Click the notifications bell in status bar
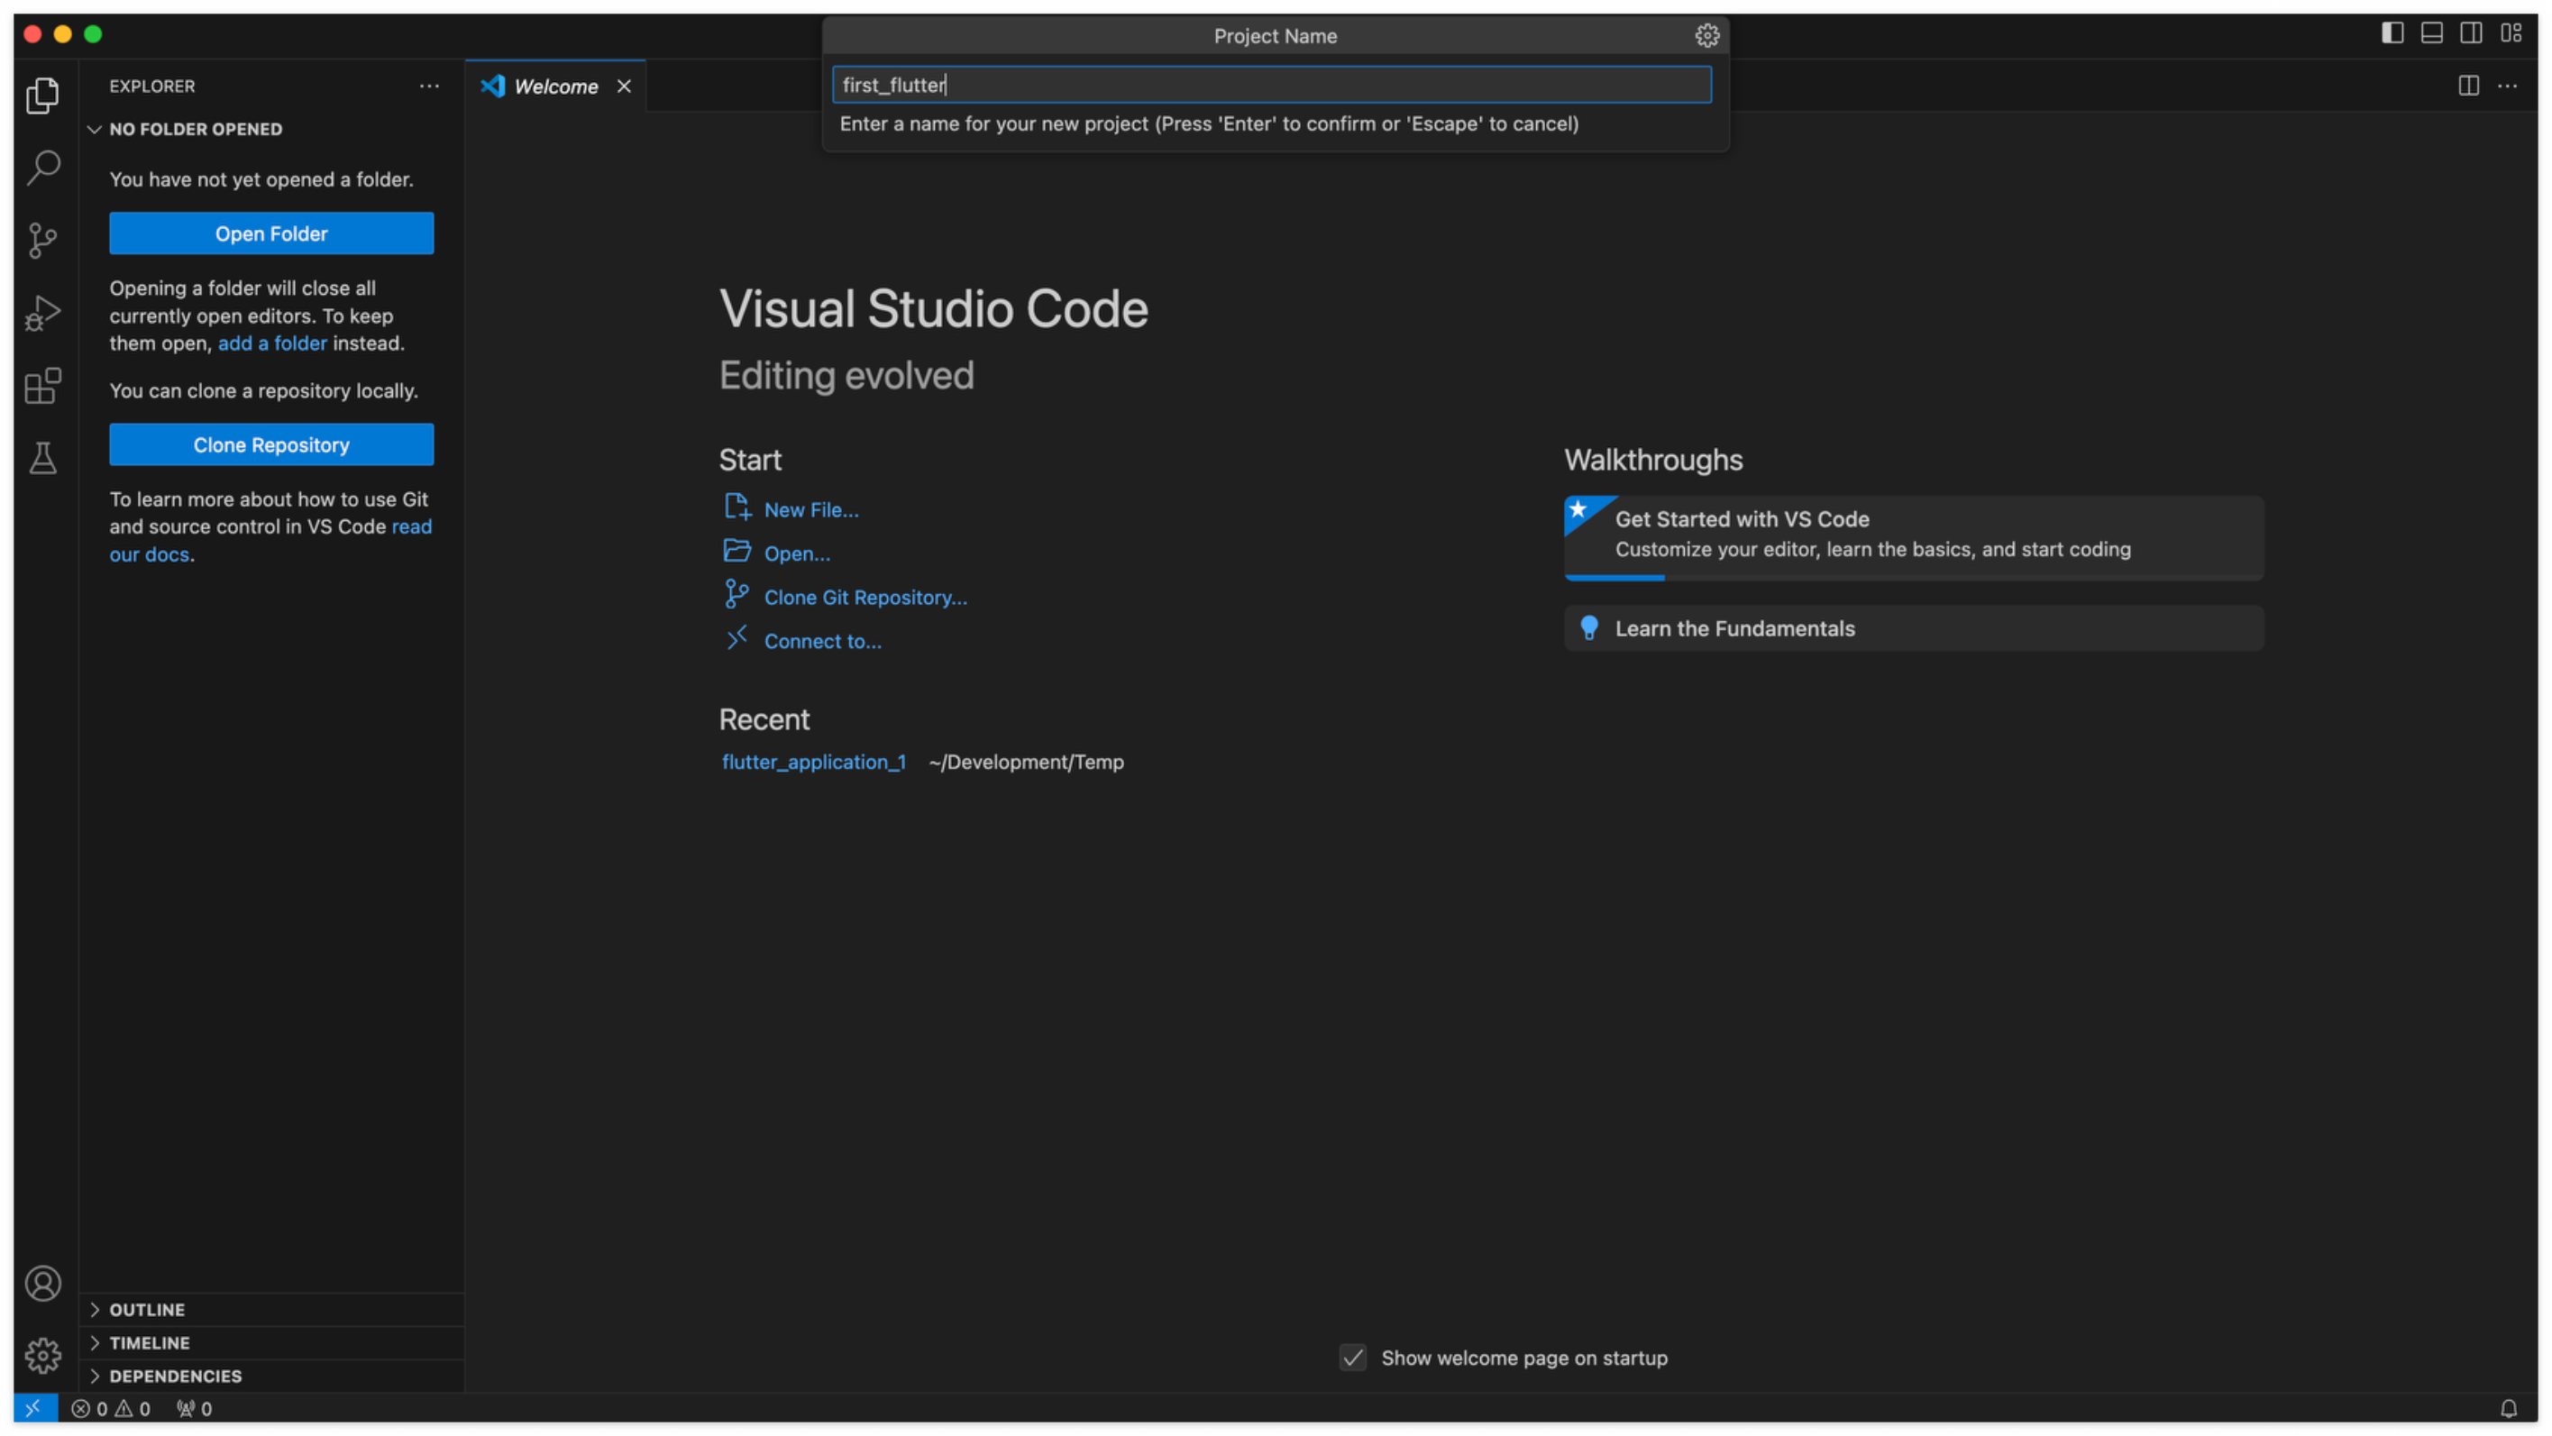The width and height of the screenshot is (2552, 1436). [x=2509, y=1408]
